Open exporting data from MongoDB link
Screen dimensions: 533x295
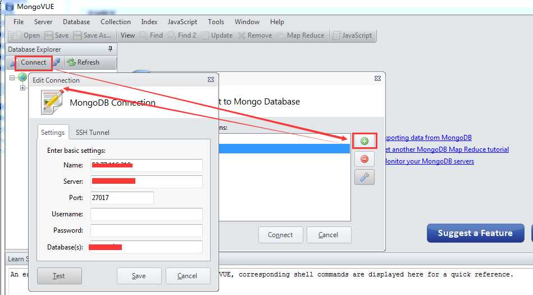pyautogui.click(x=429, y=138)
